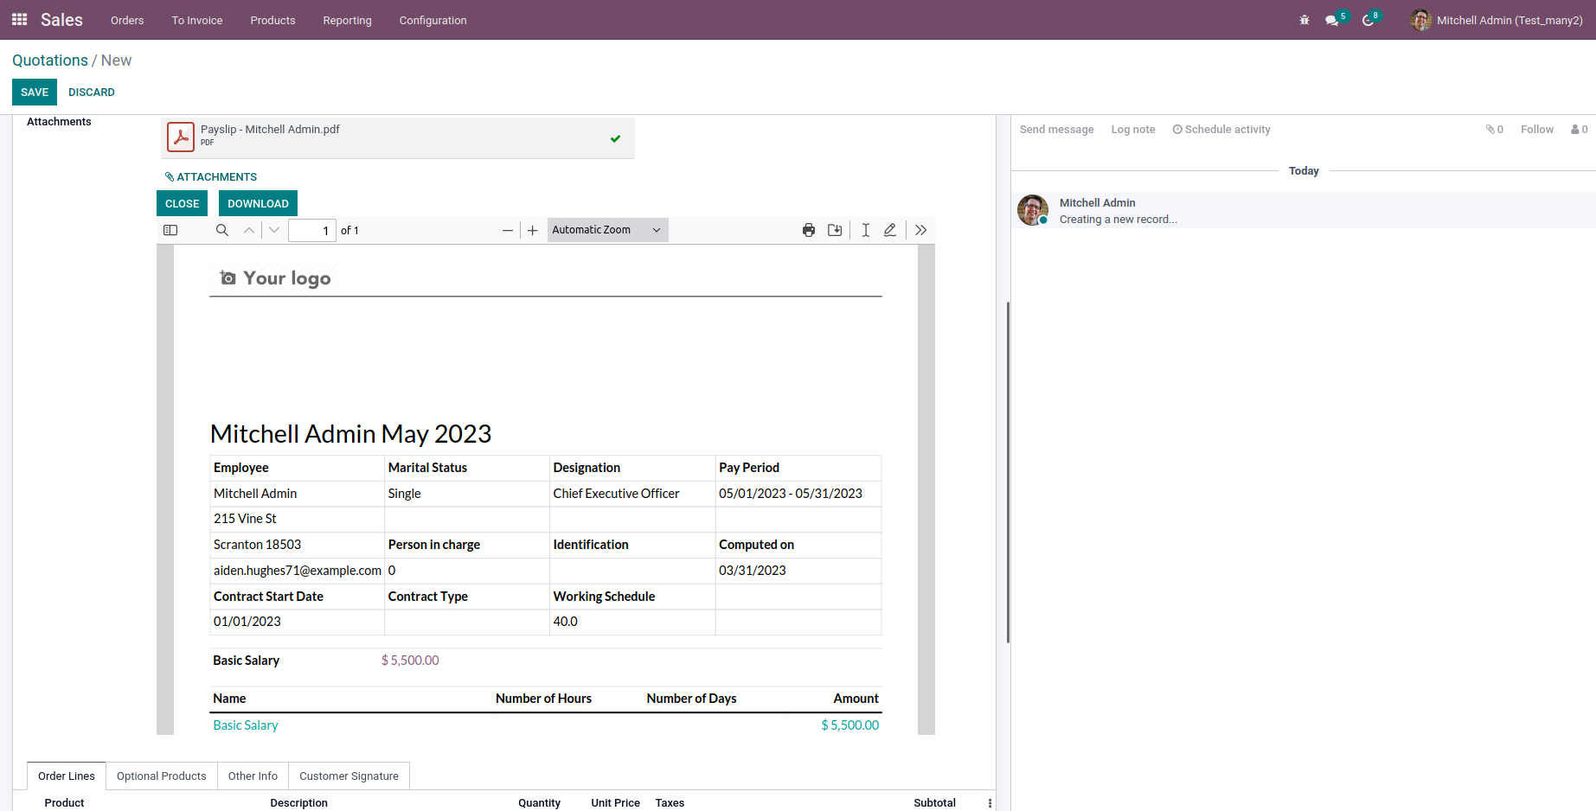Click the PDF save/download icon
Image resolution: width=1596 pixels, height=811 pixels.
(835, 230)
